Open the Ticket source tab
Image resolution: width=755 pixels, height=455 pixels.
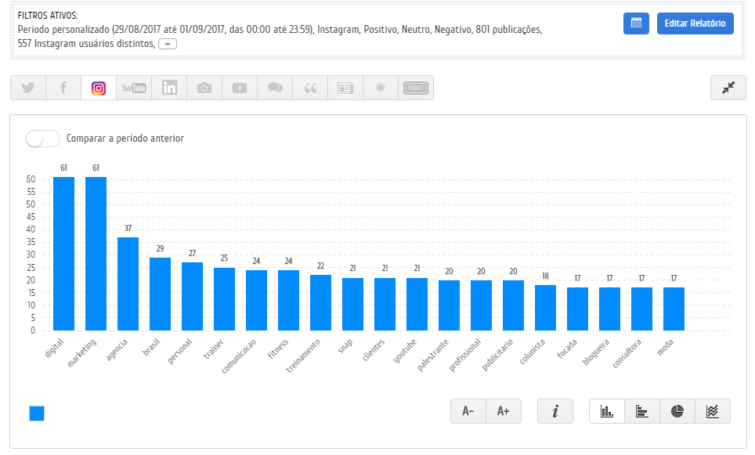[x=416, y=88]
